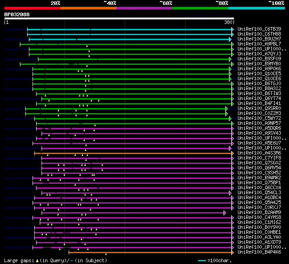
Task: Open the UniRef100_C6TB39 hit label
Action: [259, 29]
